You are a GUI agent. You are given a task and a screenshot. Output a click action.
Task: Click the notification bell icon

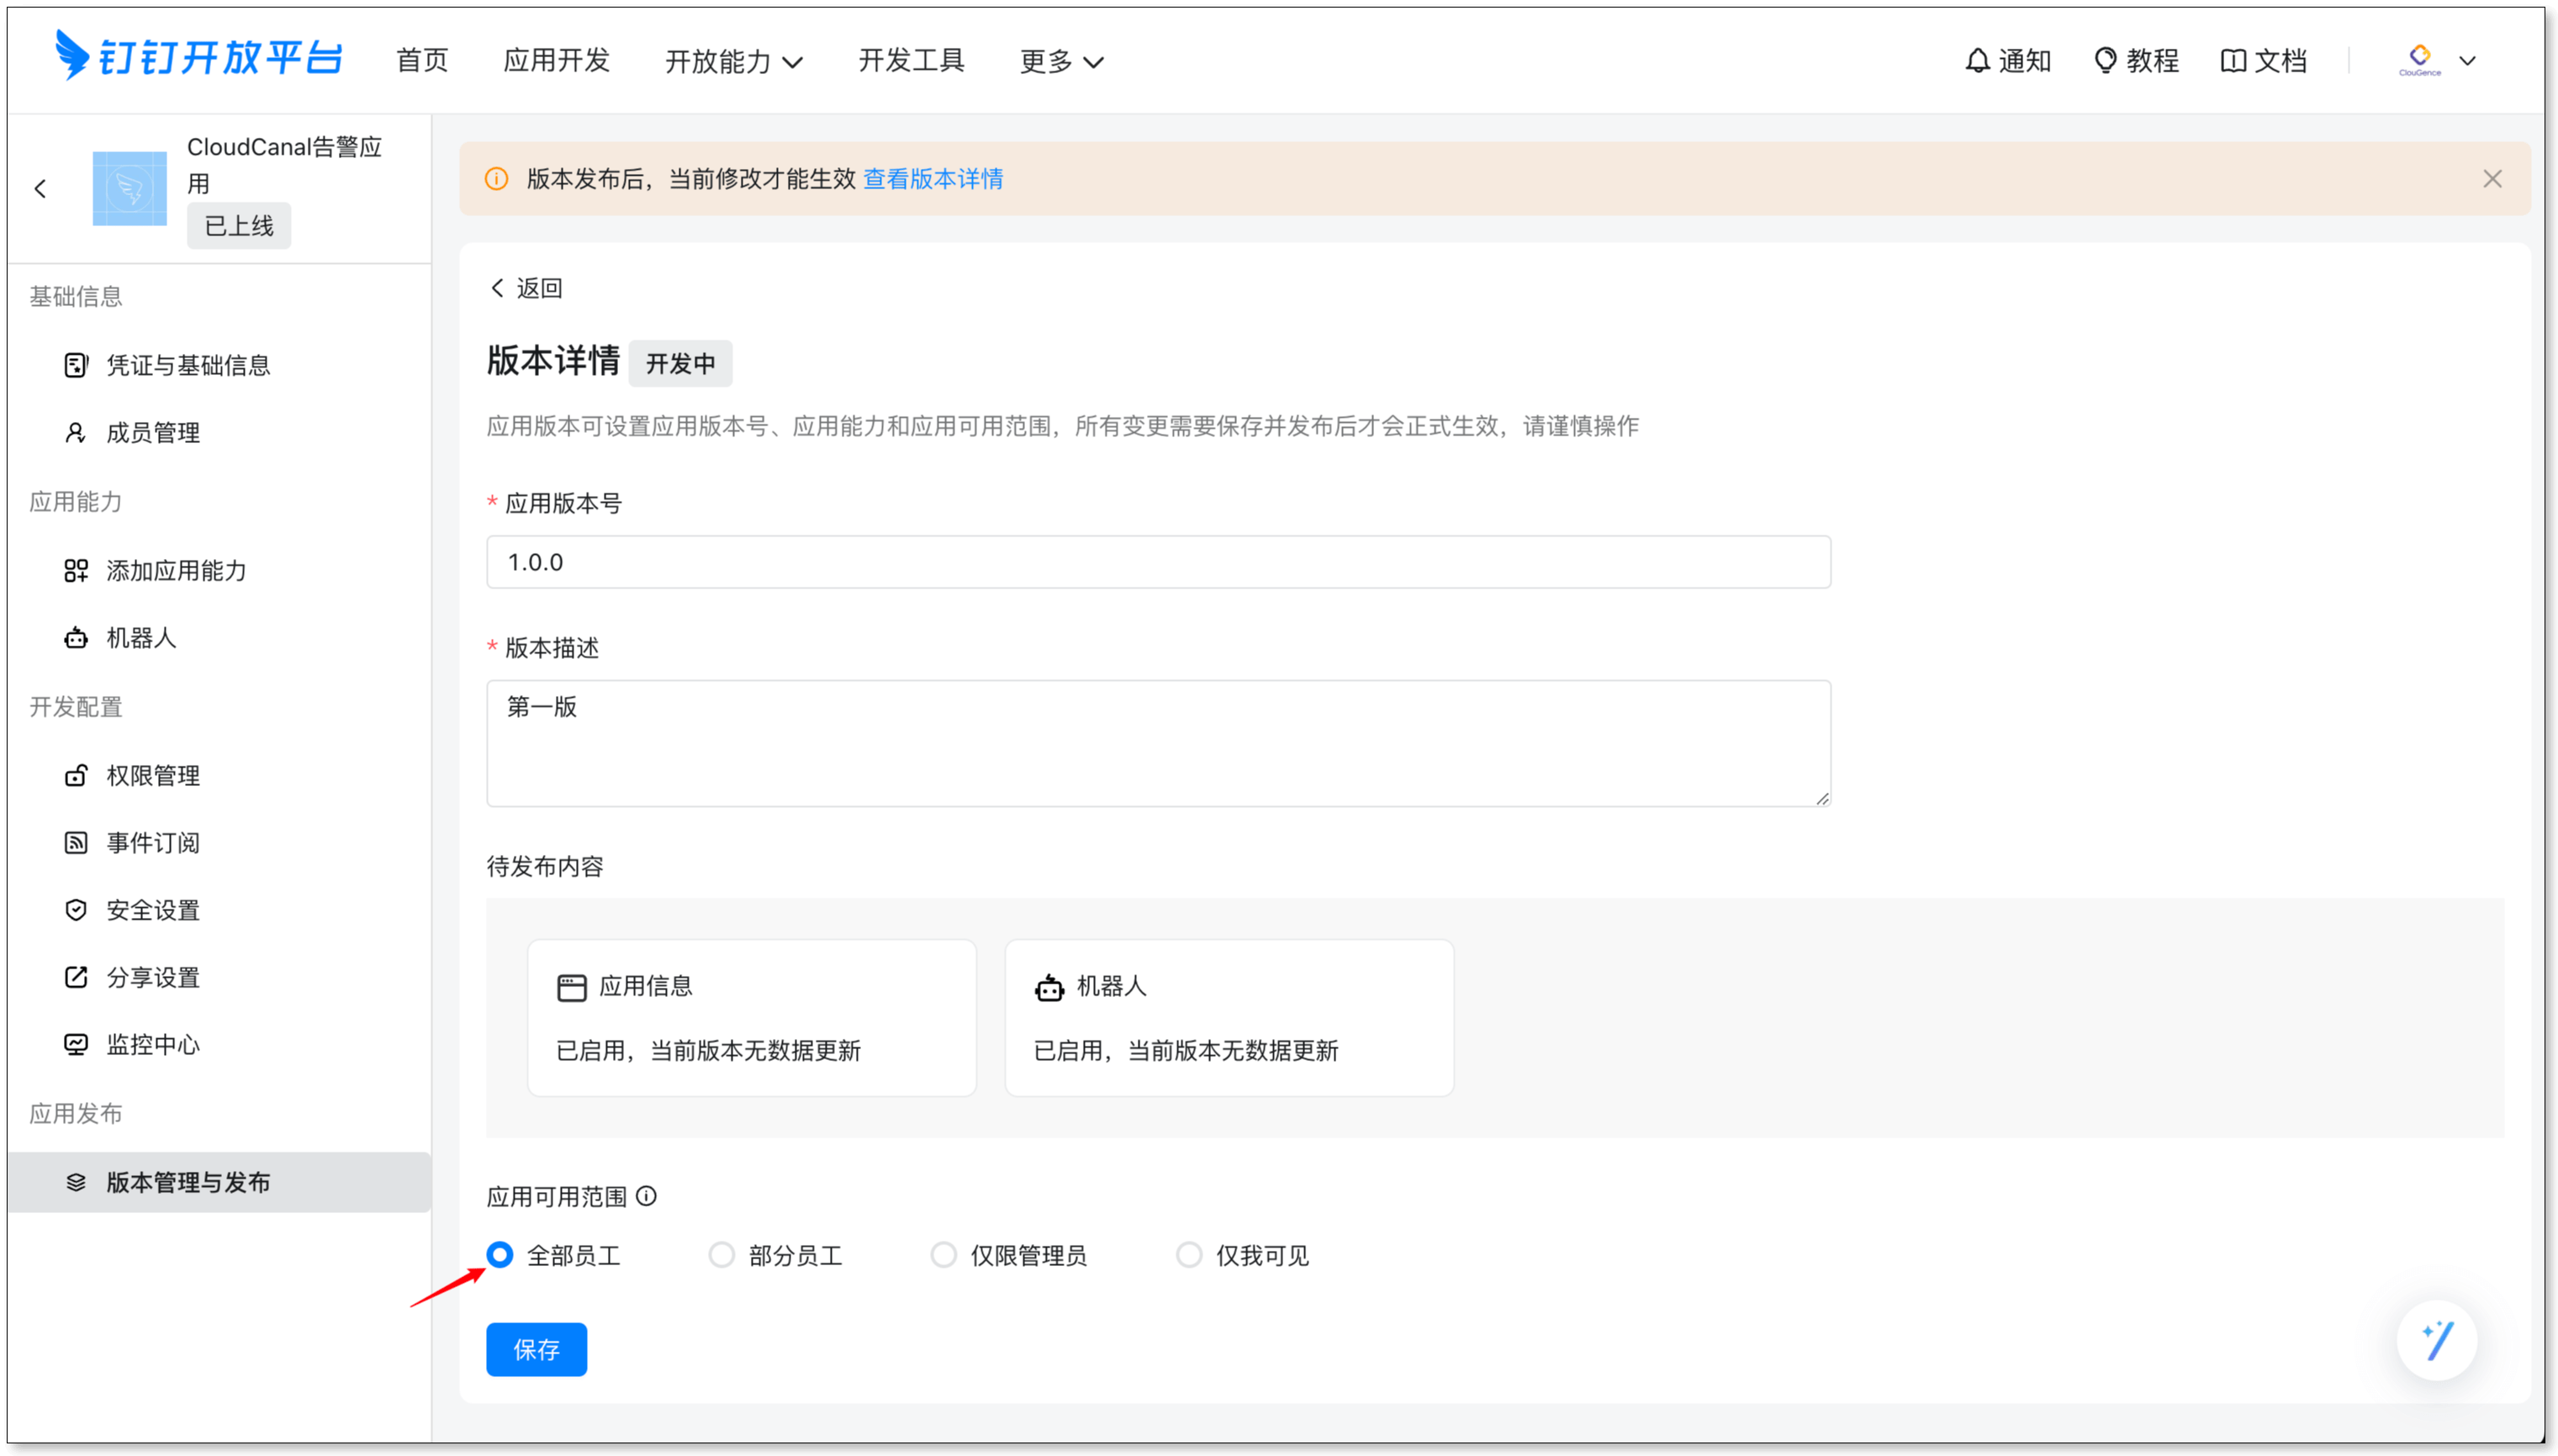pos(1977,61)
